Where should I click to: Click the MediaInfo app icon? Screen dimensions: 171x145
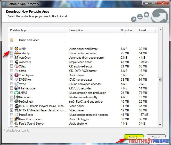click(16, 97)
